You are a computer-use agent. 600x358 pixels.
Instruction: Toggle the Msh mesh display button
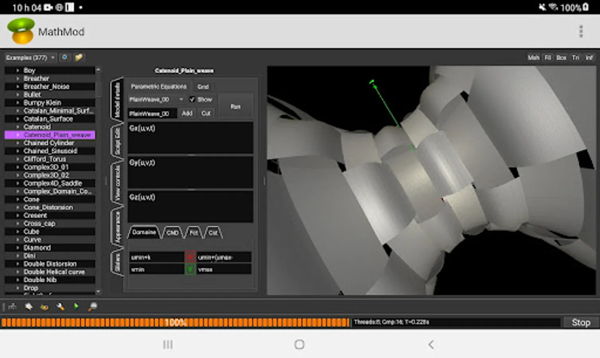(533, 58)
